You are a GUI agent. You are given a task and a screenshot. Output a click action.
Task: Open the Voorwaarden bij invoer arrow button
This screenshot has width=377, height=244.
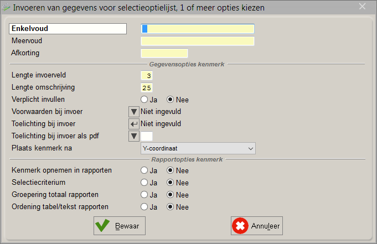pyautogui.click(x=134, y=112)
